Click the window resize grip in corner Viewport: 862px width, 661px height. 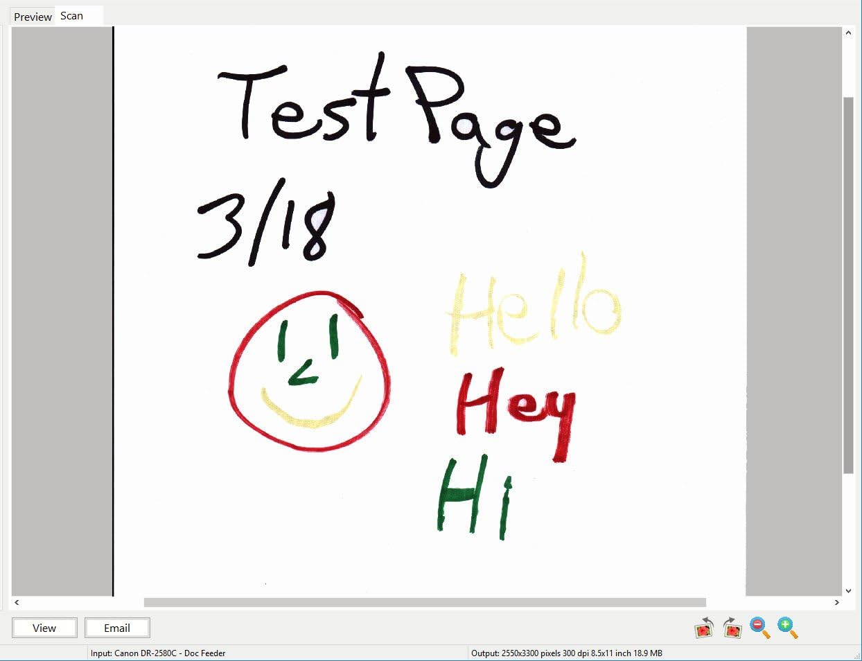[856, 655]
